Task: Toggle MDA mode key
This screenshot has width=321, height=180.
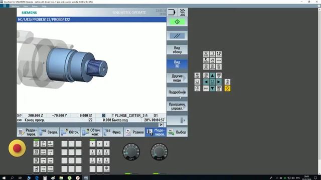Action: click(x=37, y=160)
